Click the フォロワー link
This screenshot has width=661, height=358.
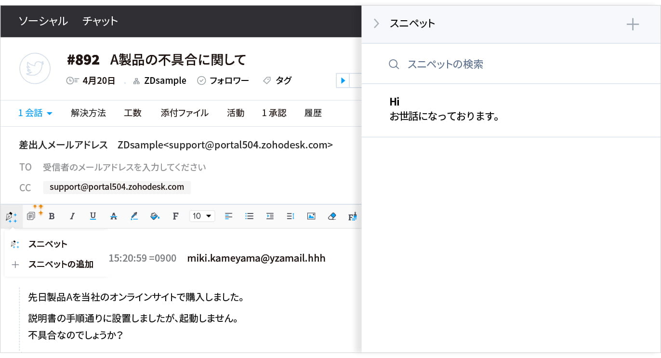point(229,80)
